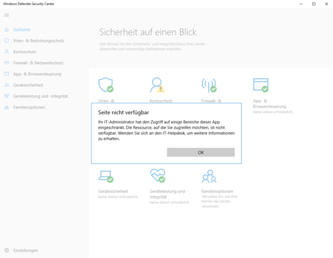Viewport: 333px width, 258px height.
Task: Click the Kontoschutz tile label
Action: pos(161,101)
